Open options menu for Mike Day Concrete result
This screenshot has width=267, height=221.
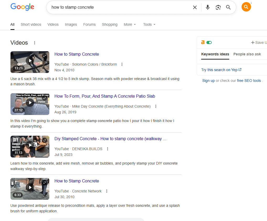coord(156,106)
